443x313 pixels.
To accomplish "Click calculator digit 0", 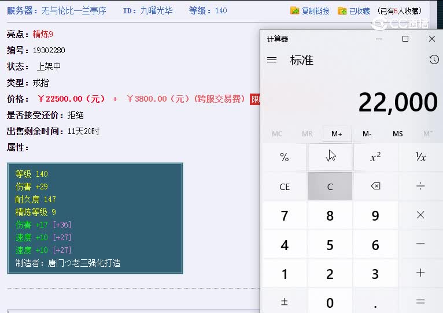I will (x=330, y=301).
